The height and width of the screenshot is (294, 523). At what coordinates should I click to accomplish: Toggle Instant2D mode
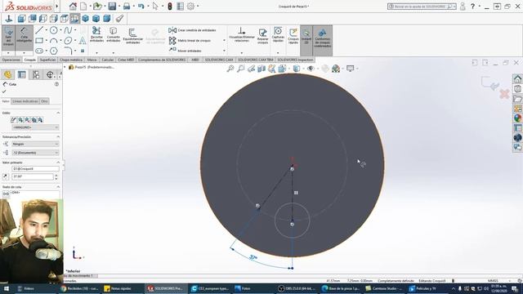pos(306,36)
